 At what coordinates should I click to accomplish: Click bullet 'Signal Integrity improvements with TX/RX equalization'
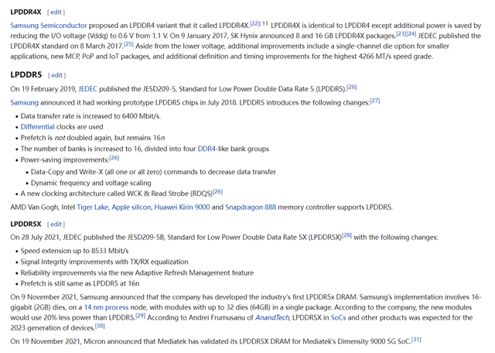tap(104, 262)
